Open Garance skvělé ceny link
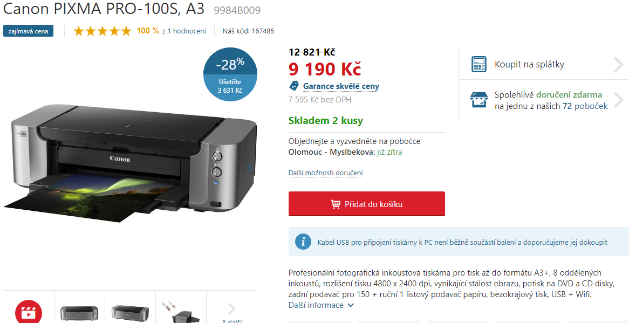 click(x=341, y=86)
